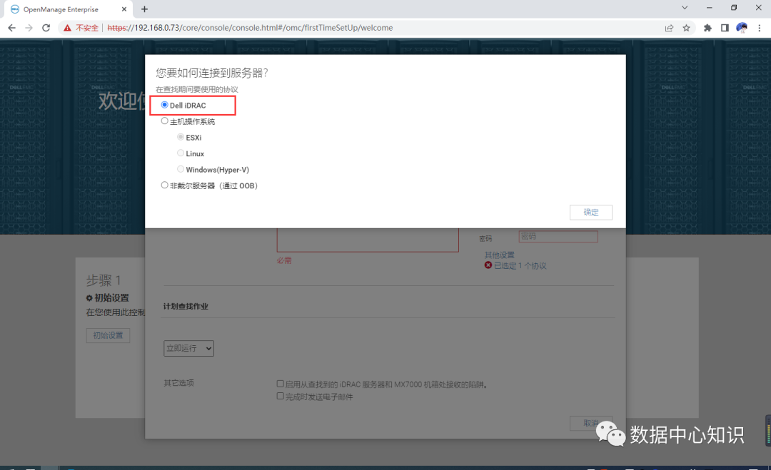771x470 pixels.
Task: Click the 其他设置 label
Action: pyautogui.click(x=500, y=255)
